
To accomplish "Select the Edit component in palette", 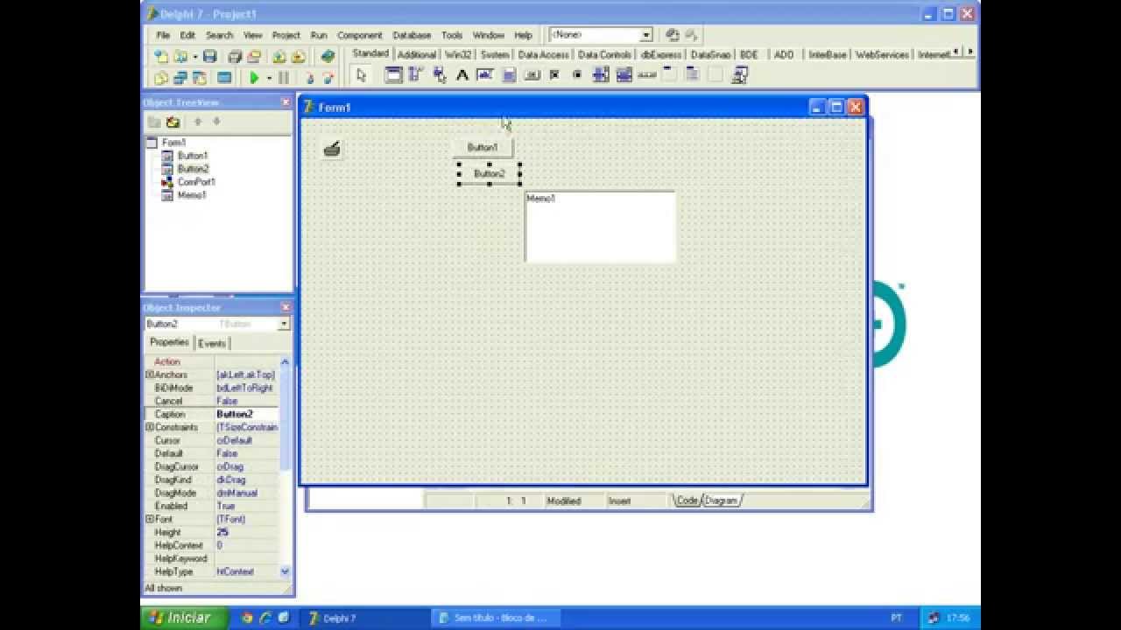I will tap(485, 75).
